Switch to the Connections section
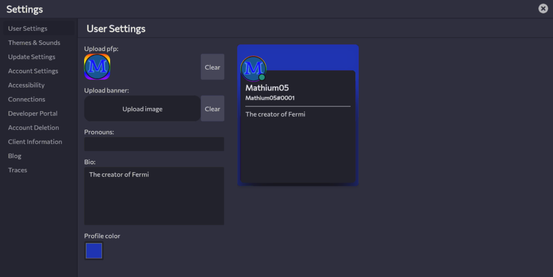The image size is (553, 277). [x=26, y=99]
